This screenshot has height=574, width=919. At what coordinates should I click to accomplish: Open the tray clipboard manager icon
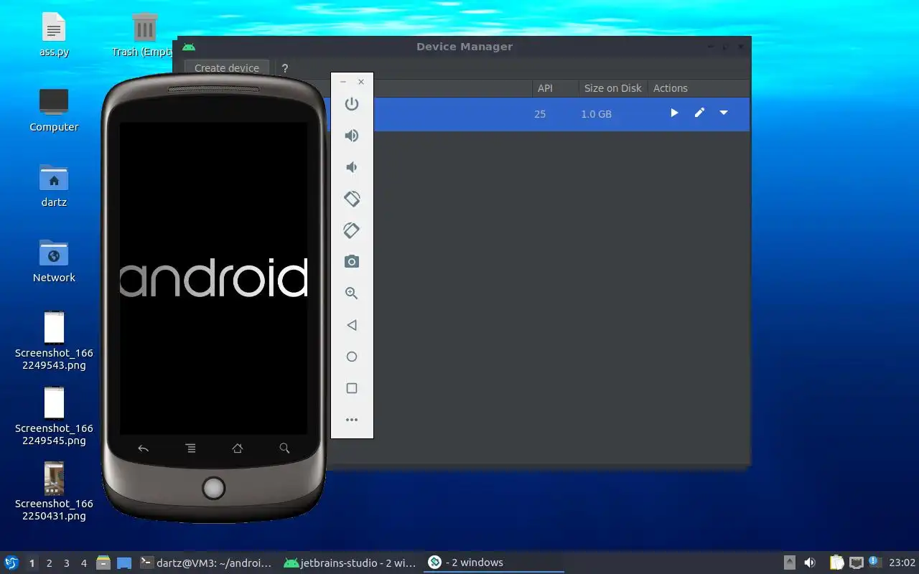(837, 563)
